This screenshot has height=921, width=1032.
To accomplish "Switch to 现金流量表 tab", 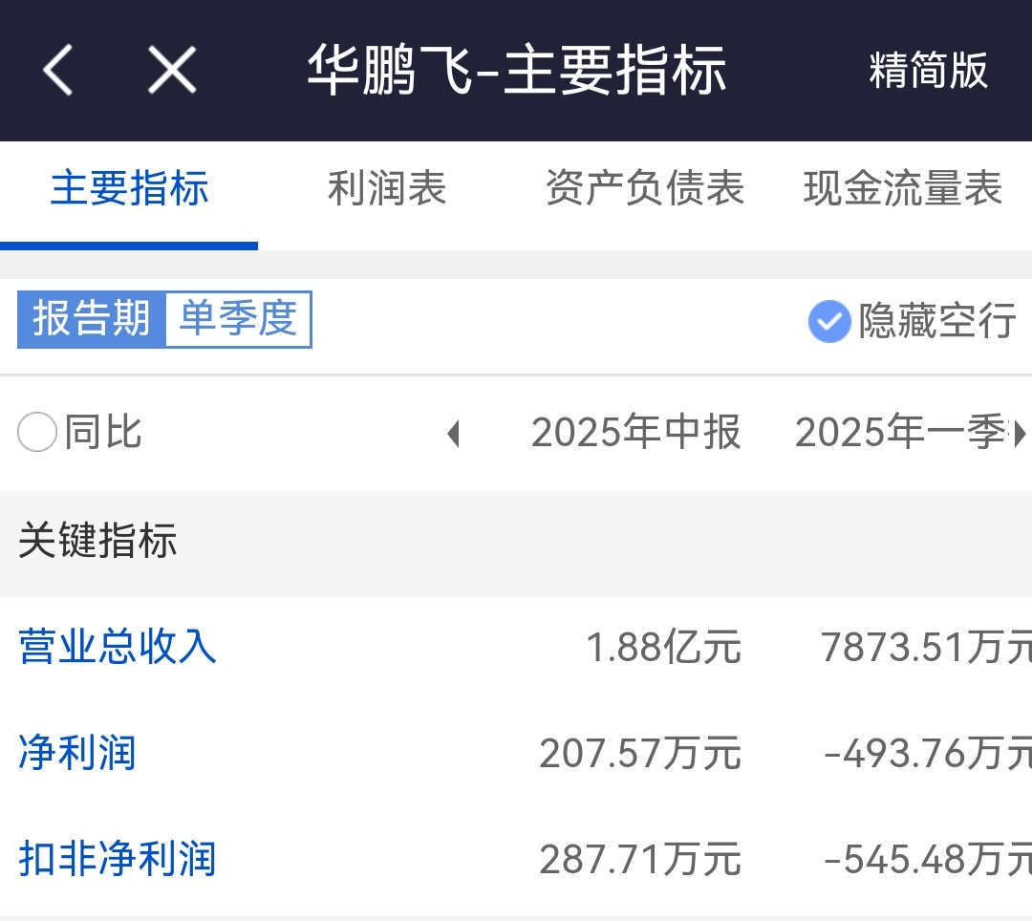I will (x=902, y=189).
